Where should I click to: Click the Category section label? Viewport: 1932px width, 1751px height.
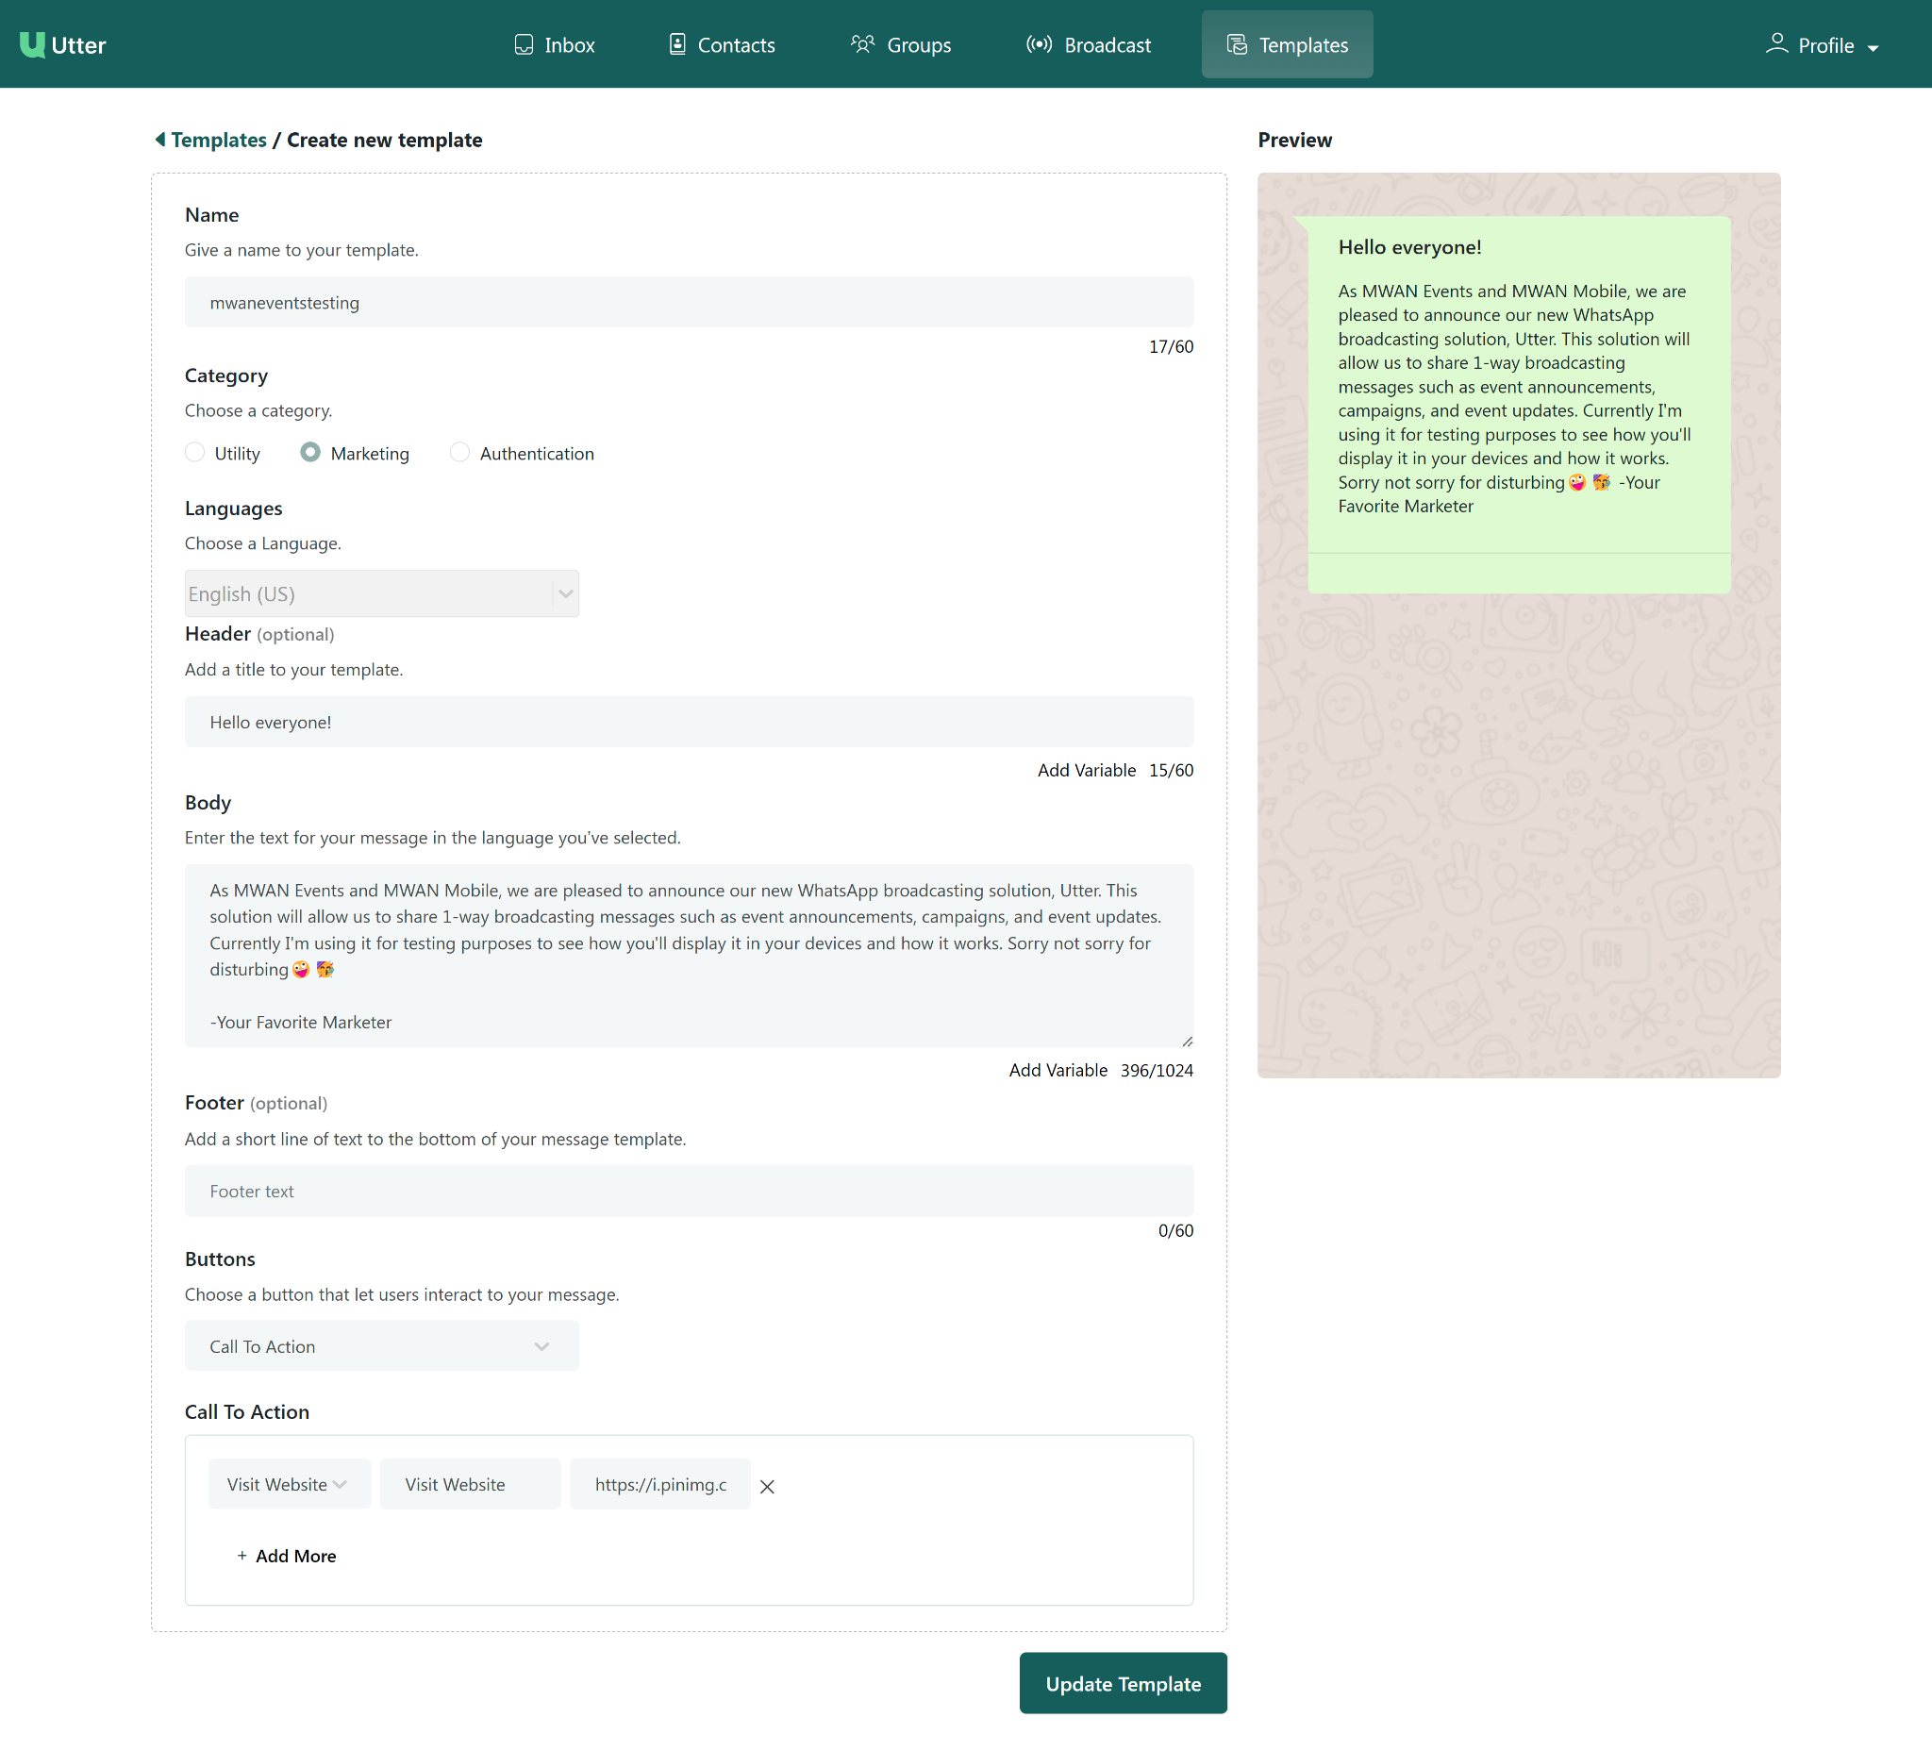tap(226, 375)
